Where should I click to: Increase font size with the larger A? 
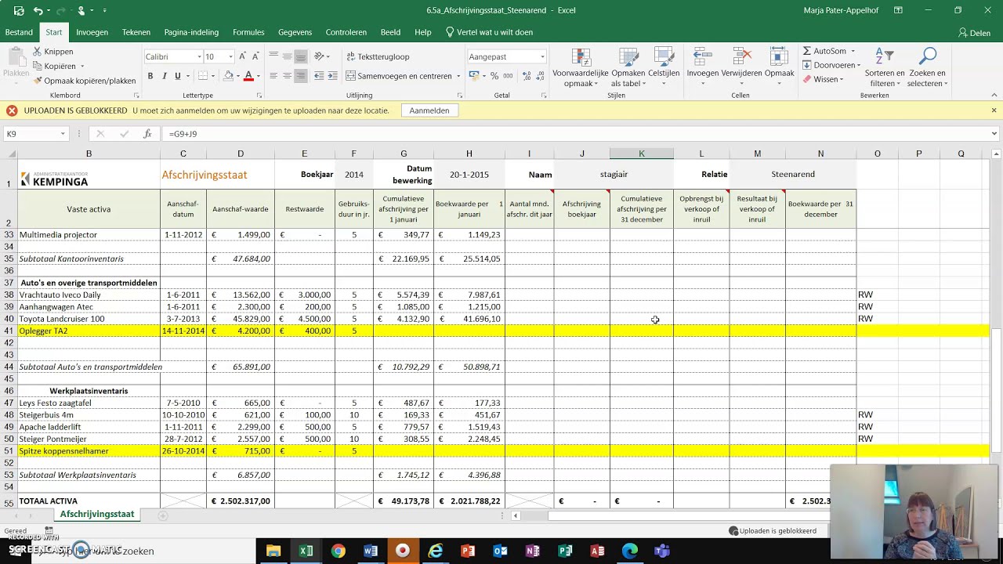tap(243, 56)
